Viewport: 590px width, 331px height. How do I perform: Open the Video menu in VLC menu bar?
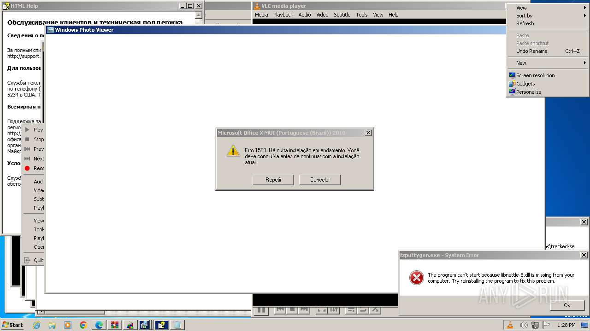click(x=322, y=15)
